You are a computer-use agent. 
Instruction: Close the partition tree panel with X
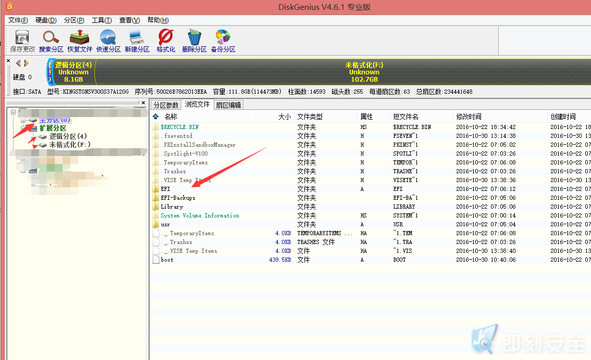tap(143, 102)
